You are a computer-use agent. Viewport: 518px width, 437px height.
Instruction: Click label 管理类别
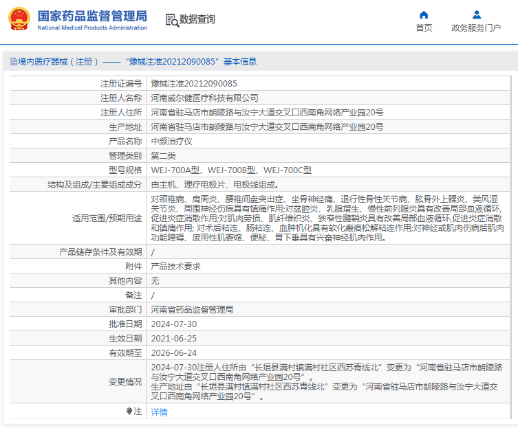[x=125, y=156]
